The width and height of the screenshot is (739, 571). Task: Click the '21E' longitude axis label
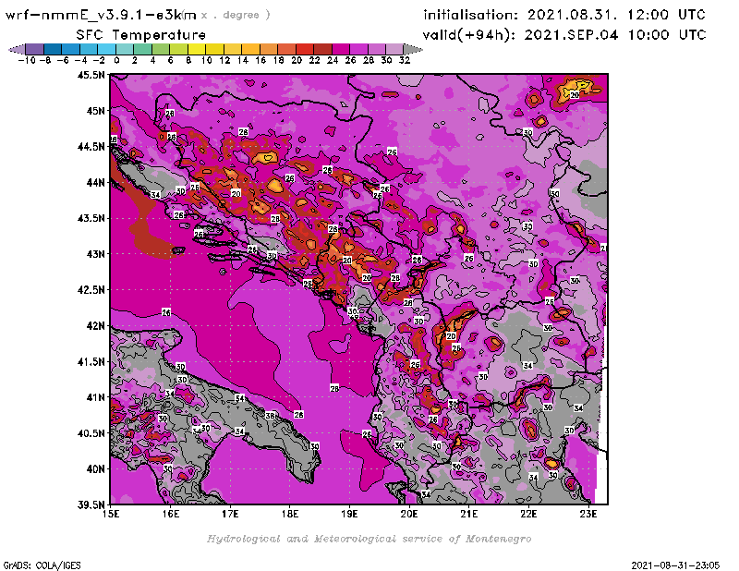469,514
